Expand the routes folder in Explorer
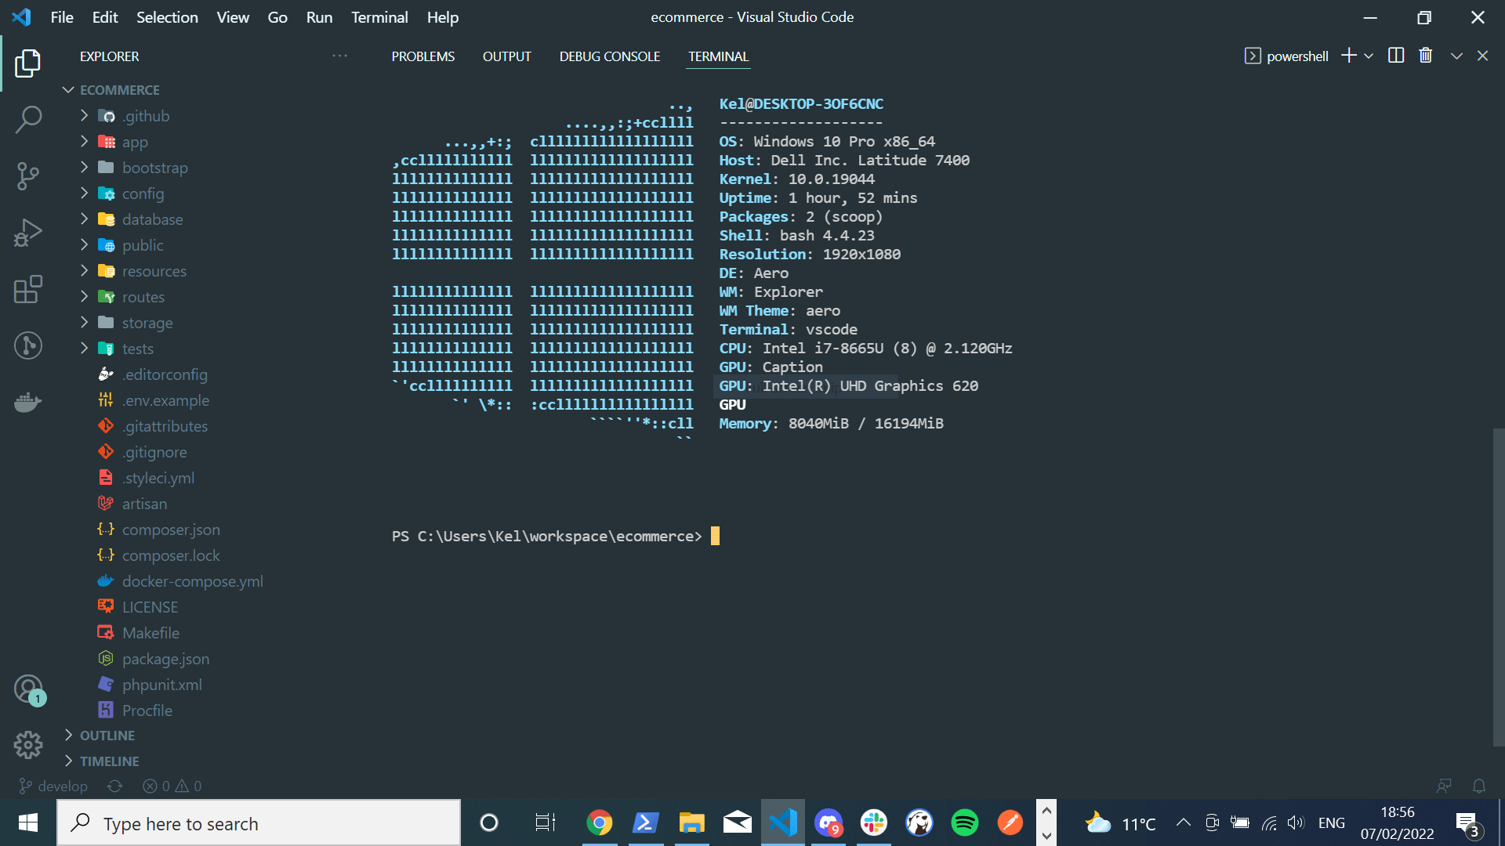1505x846 pixels. (x=143, y=296)
